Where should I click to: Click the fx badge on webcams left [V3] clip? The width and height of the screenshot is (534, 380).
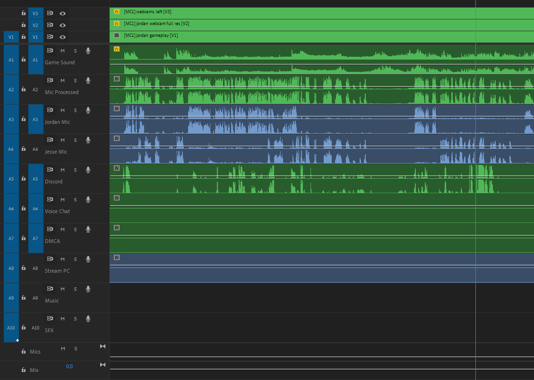tap(116, 11)
